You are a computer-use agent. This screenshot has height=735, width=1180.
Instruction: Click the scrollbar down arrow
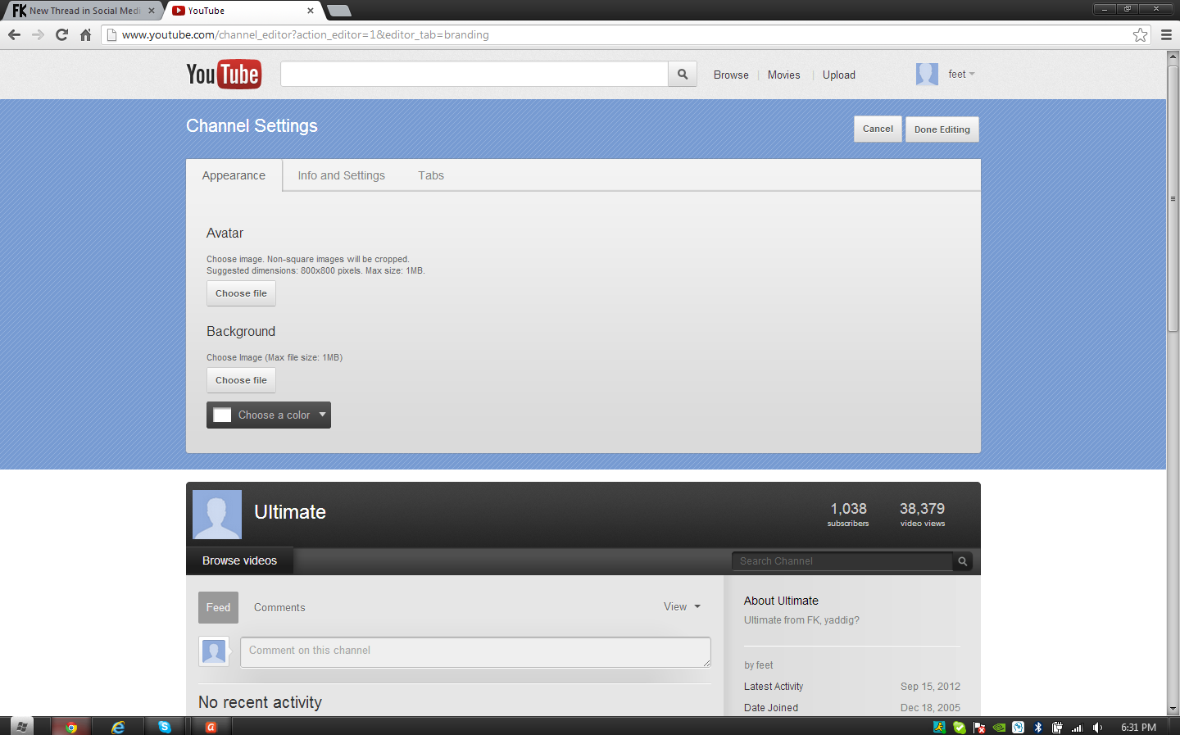(x=1173, y=709)
